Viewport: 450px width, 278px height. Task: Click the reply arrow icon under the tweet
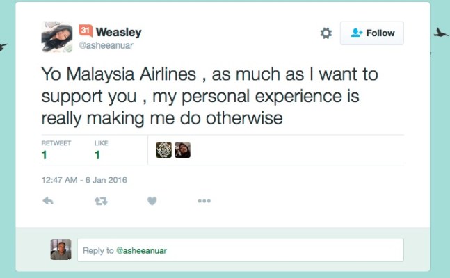(x=48, y=201)
